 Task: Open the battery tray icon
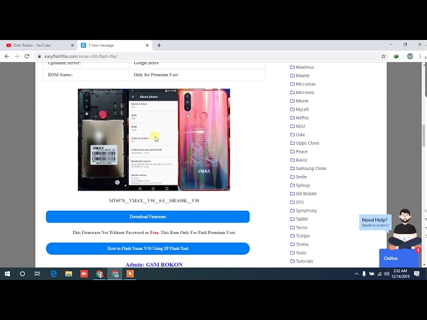click(x=372, y=274)
